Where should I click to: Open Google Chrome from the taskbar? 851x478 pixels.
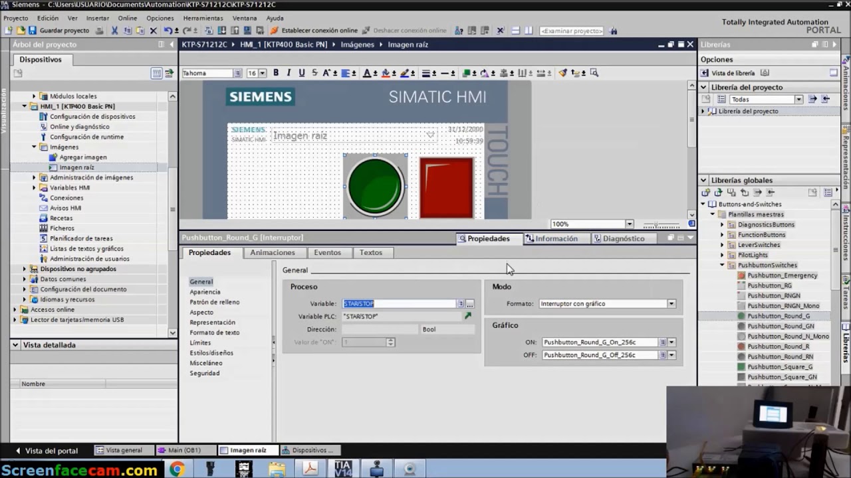177,469
